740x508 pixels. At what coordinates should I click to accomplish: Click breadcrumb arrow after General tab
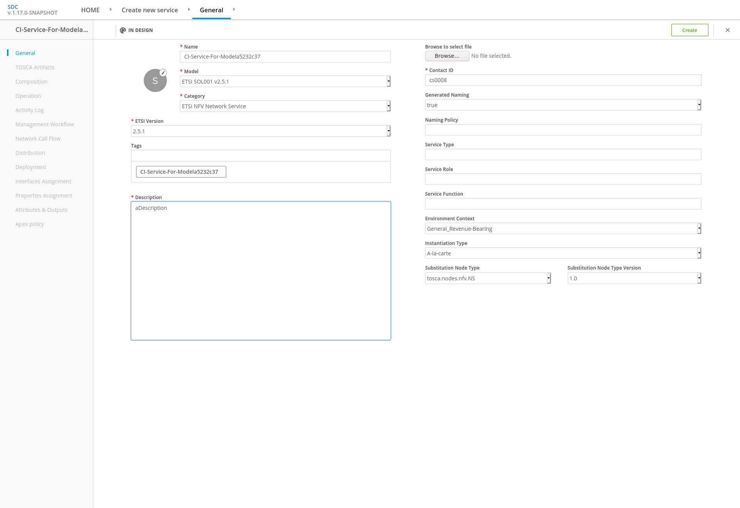point(234,9)
